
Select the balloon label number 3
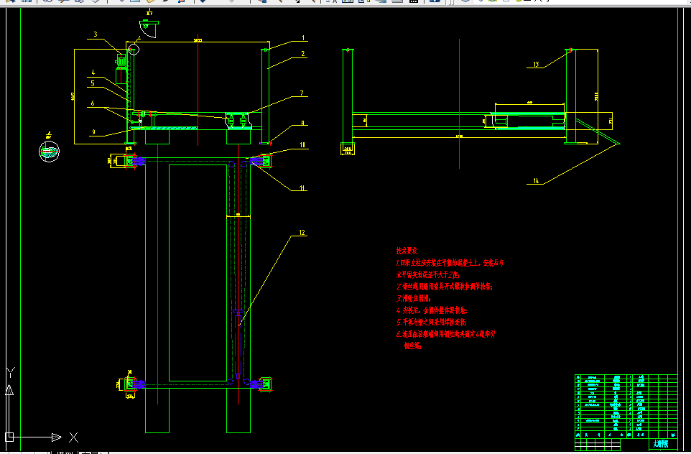(96, 34)
